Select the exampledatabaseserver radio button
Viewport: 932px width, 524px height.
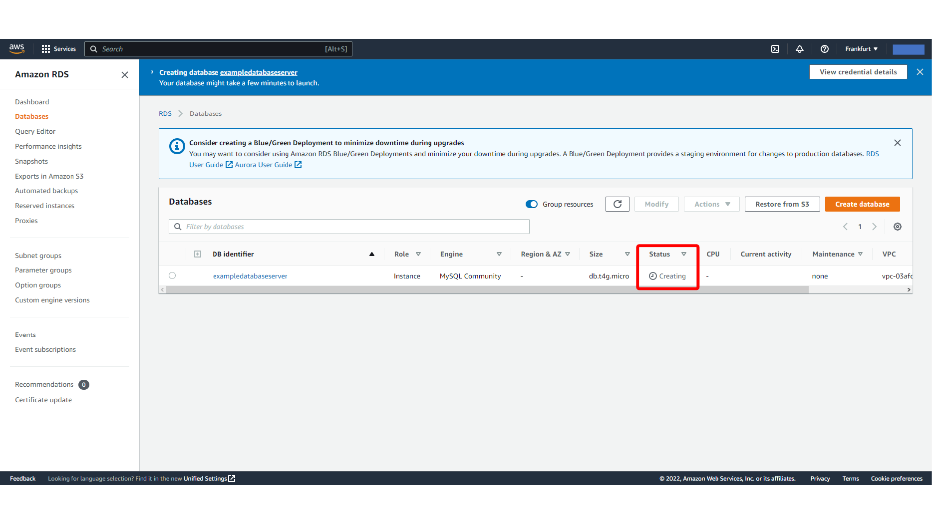coord(172,275)
